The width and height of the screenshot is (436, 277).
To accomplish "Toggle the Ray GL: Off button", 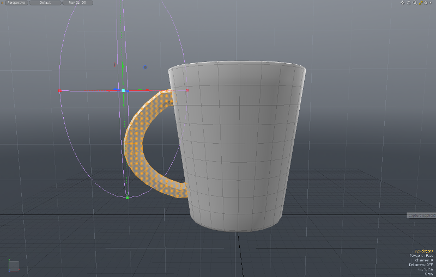I will pyautogui.click(x=77, y=3).
